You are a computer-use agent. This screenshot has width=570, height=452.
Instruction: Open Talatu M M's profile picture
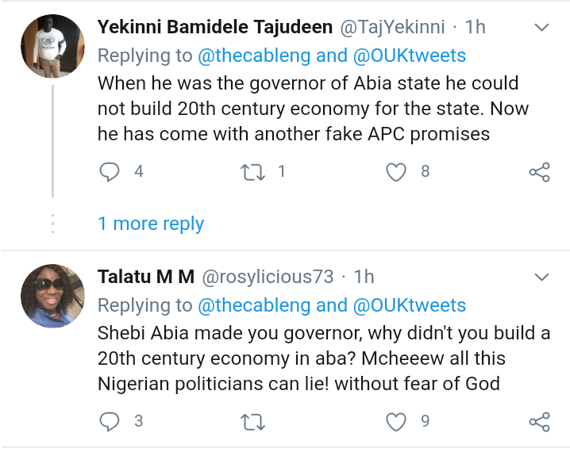point(52,296)
